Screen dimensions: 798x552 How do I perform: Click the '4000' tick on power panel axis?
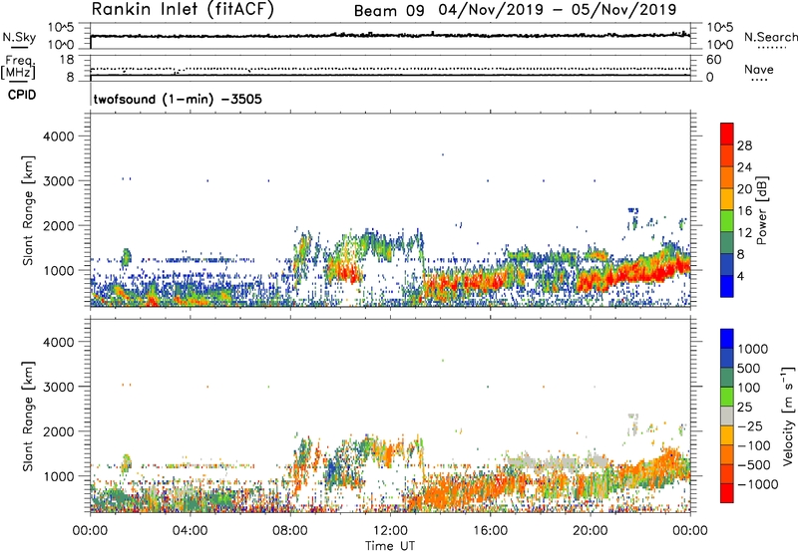point(59,137)
